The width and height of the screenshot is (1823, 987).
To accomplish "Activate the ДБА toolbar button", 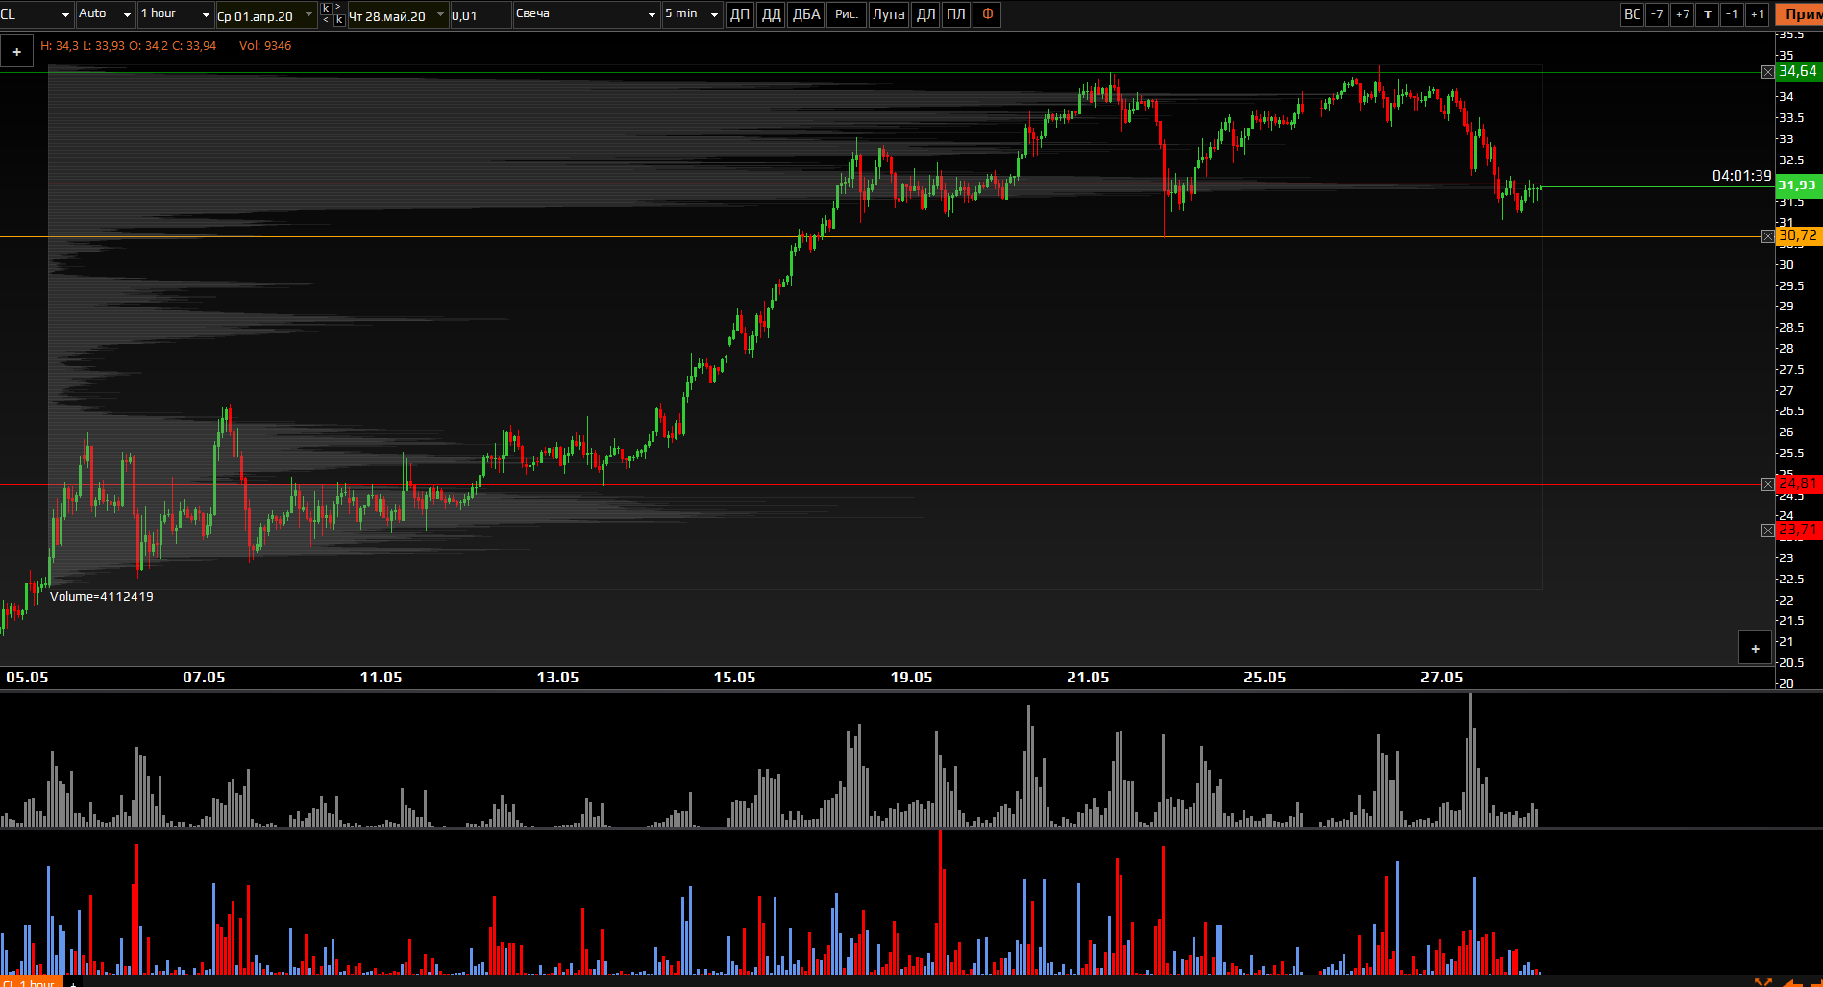I will point(805,14).
